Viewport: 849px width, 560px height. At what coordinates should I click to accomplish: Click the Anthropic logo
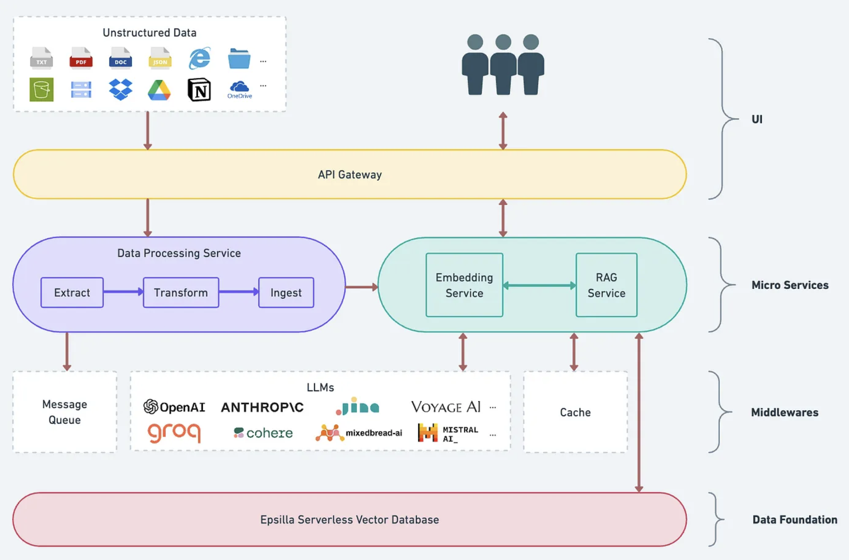pyautogui.click(x=262, y=407)
